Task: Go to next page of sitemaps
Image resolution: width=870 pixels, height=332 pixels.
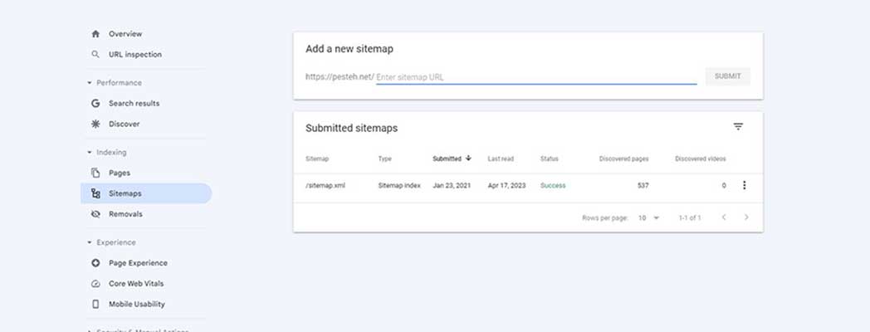Action: [x=746, y=217]
